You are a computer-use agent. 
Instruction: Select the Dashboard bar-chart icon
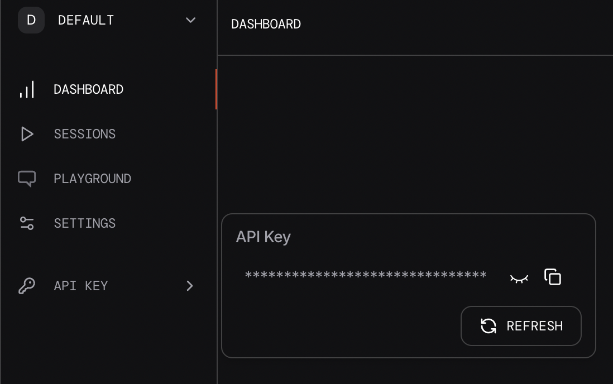point(27,89)
